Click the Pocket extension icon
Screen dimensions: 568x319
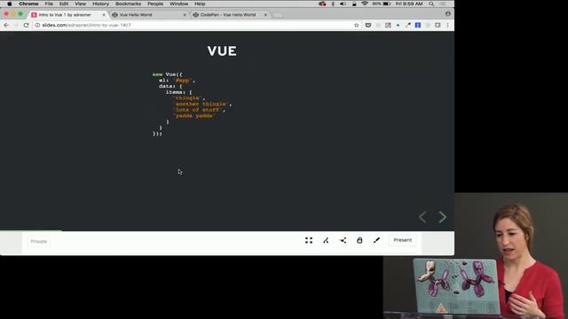[368, 25]
